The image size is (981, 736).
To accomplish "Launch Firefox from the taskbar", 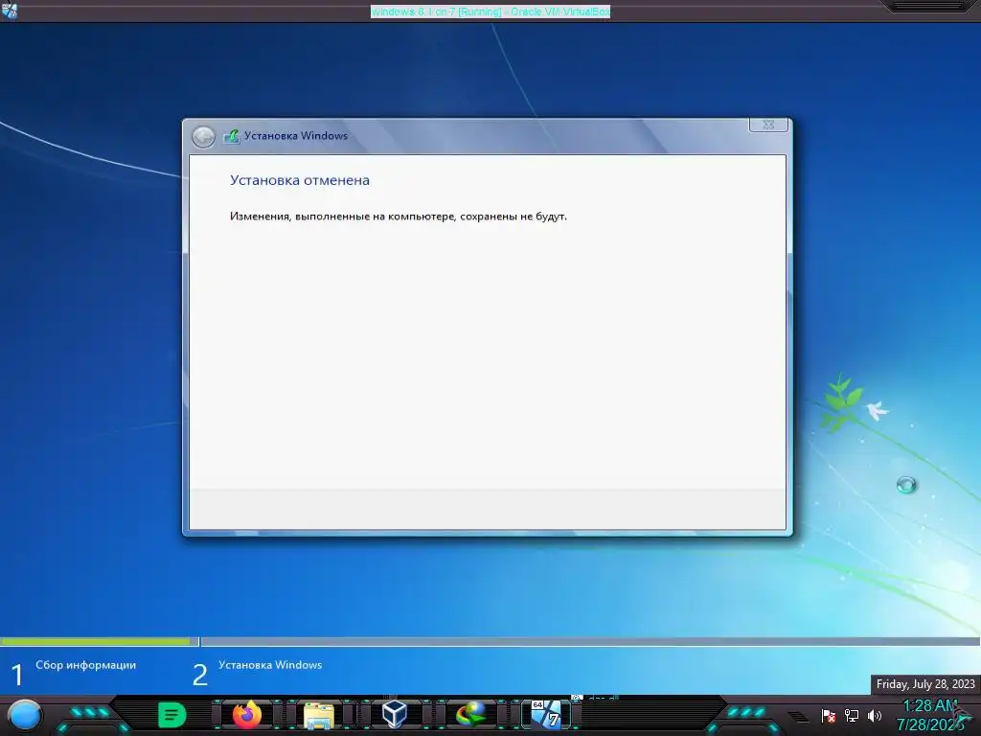I will click(246, 715).
